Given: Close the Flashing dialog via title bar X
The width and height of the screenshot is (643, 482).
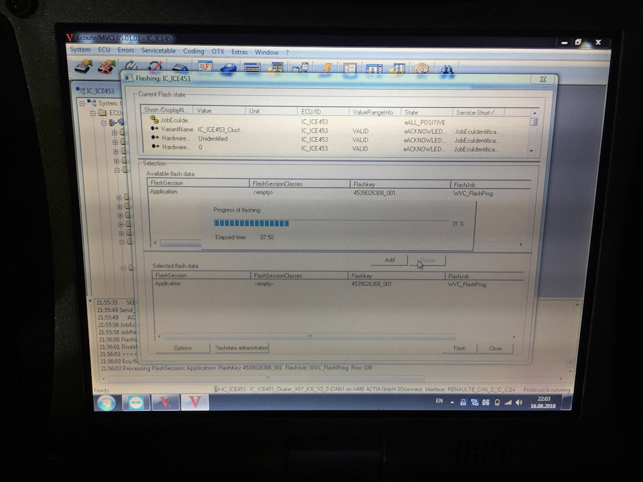Looking at the screenshot, I should click(x=543, y=79).
